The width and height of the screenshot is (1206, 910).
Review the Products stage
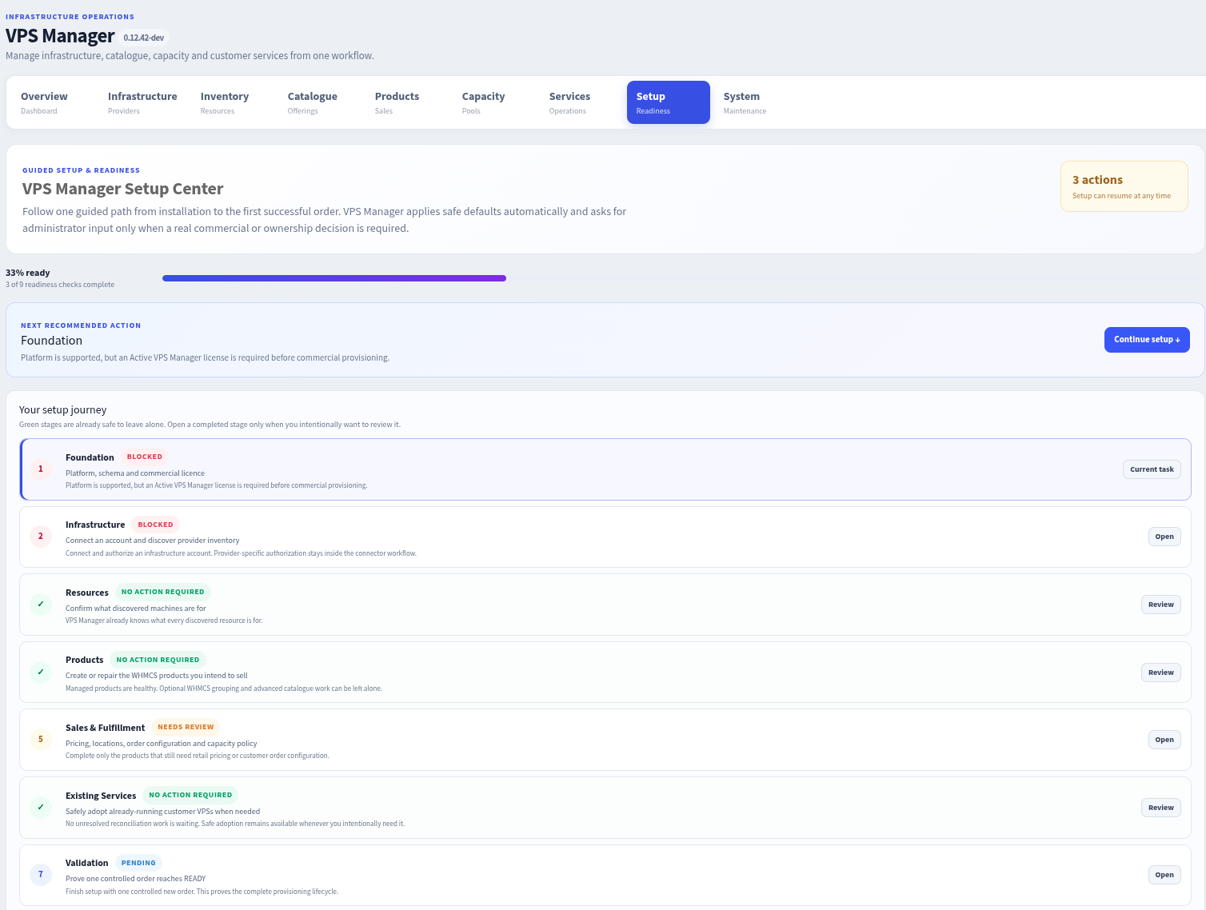[x=1161, y=673]
